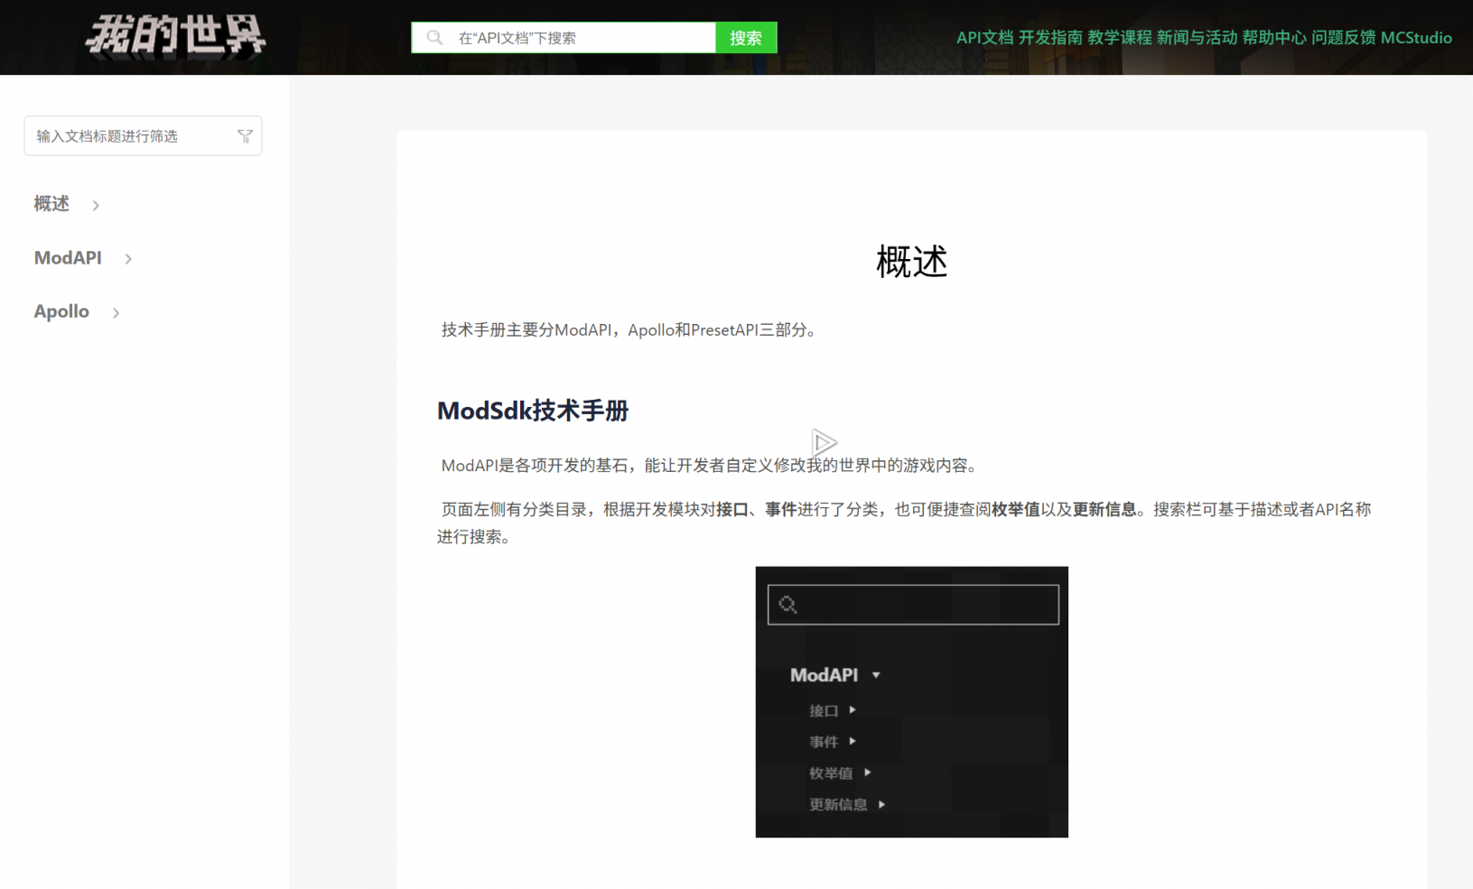Open the API文档 navigation link
The width and height of the screenshot is (1473, 889).
click(984, 37)
